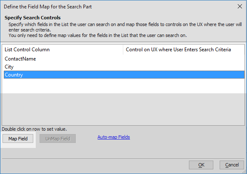Confirm the mapping with OK

201,165
